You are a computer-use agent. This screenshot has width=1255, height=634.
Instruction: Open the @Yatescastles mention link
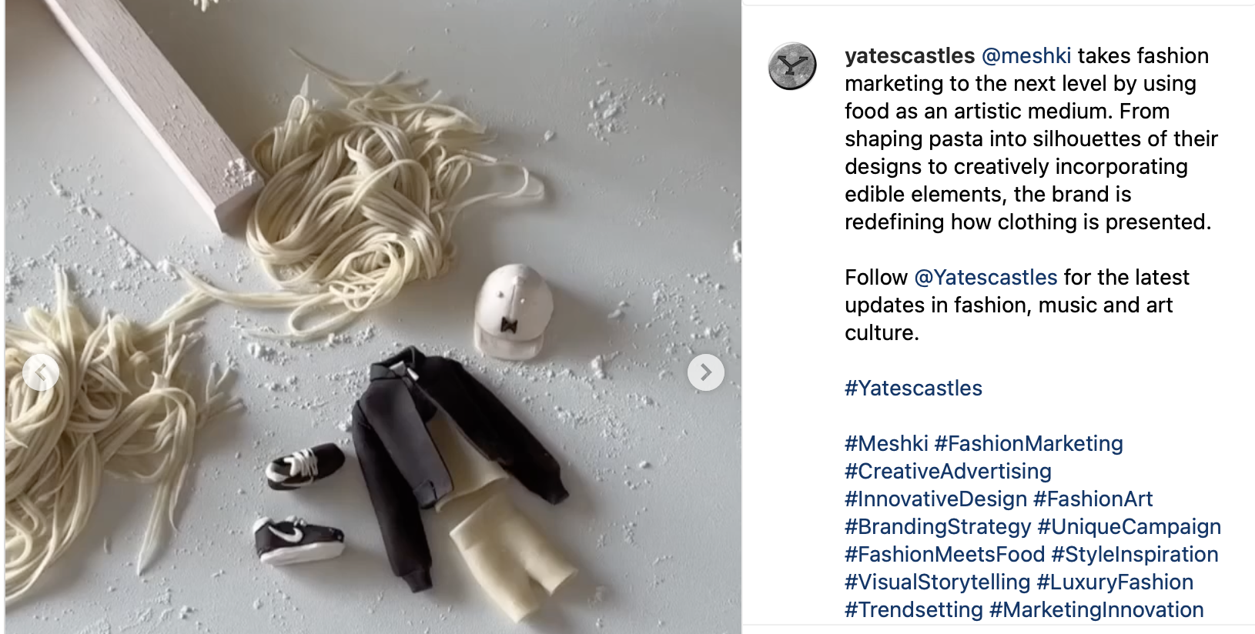pyautogui.click(x=986, y=277)
